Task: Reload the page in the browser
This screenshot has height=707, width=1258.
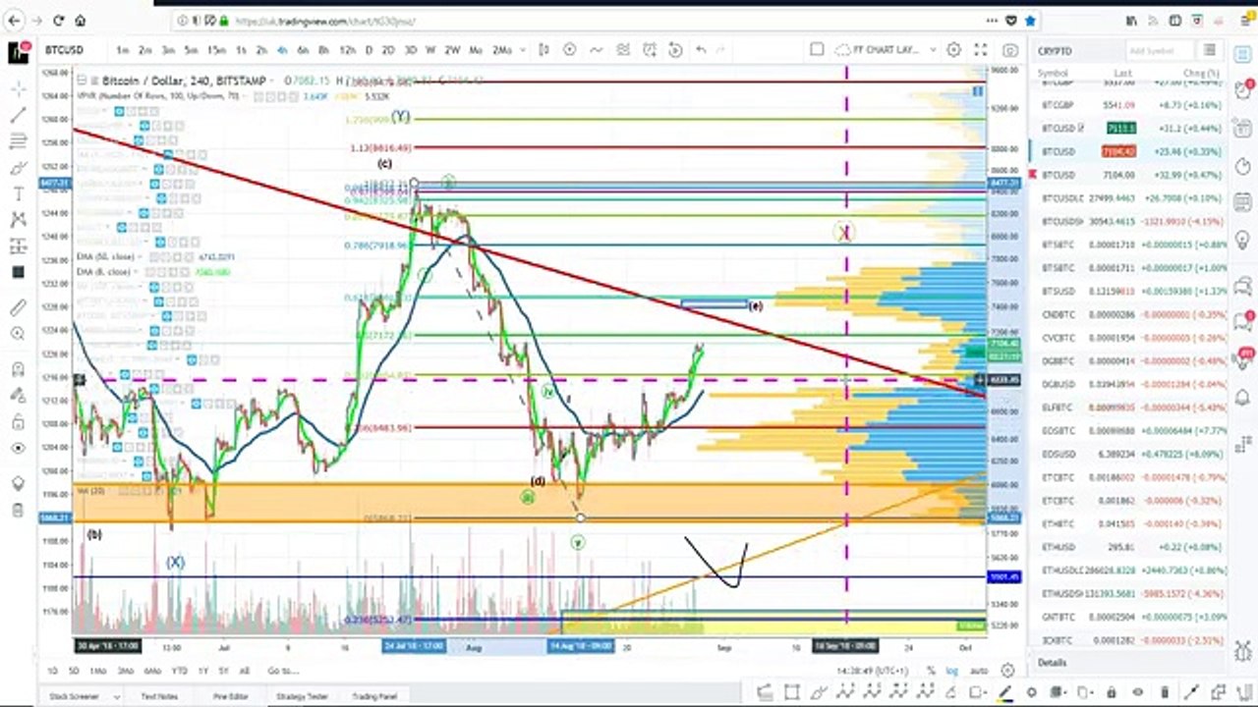Action: (59, 20)
